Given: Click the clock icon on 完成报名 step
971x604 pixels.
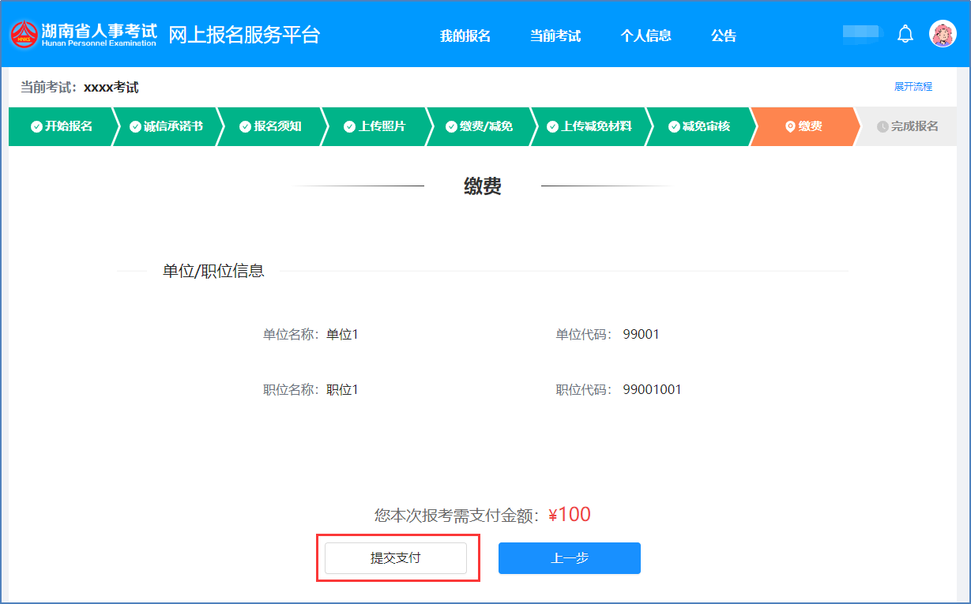Looking at the screenshot, I should (x=883, y=127).
